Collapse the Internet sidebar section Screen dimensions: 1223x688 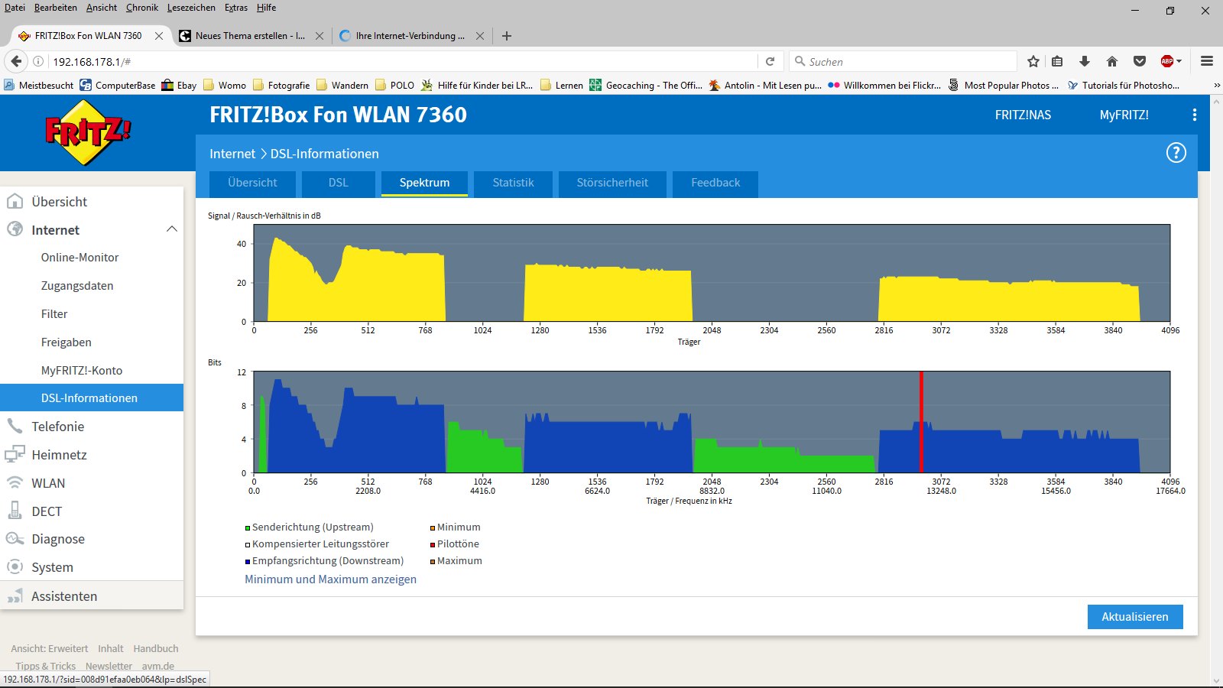tap(172, 229)
